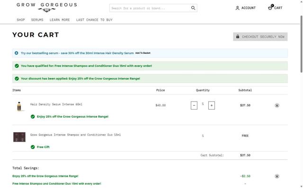
Task: Click the serum row subtotal $37.50
Action: pos(245,105)
